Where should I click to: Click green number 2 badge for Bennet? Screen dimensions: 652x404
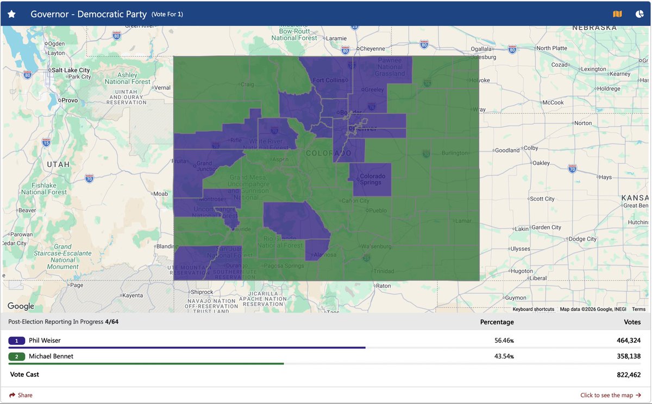16,356
